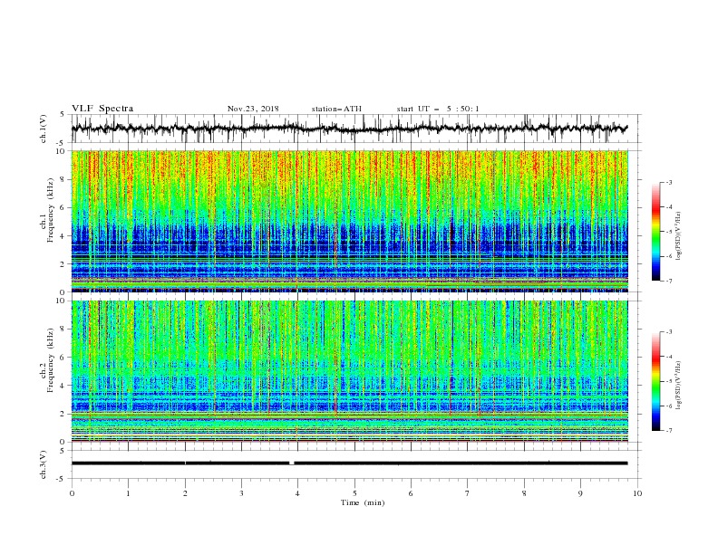Click the black ch.3 voltage trace
The image size is (718, 554).
point(349,463)
